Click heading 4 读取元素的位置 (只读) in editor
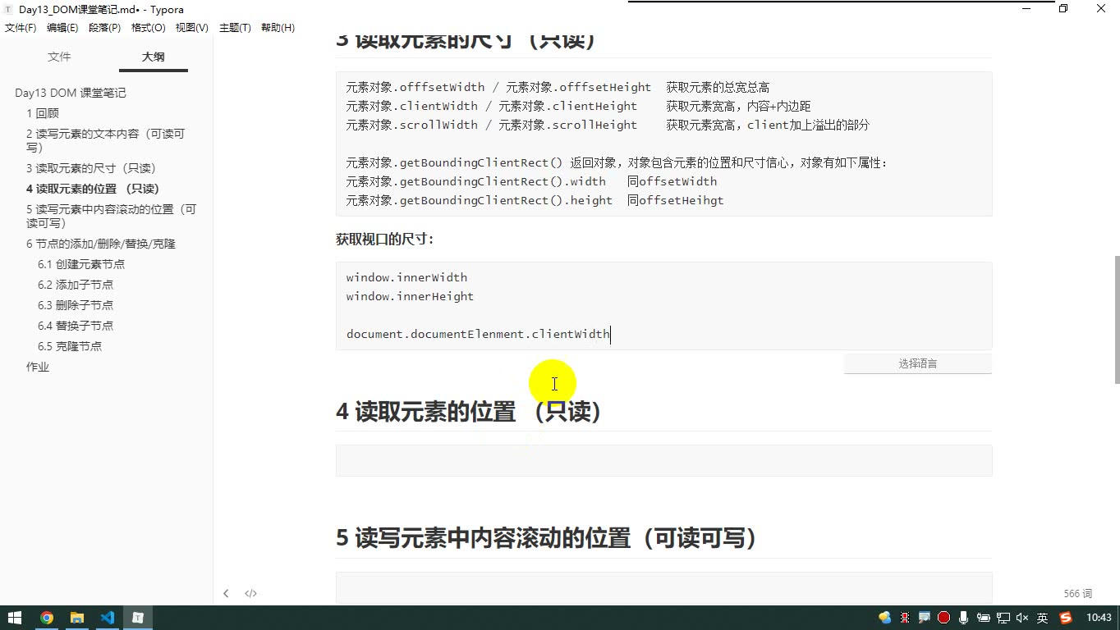Image resolution: width=1120 pixels, height=630 pixels. point(470,411)
